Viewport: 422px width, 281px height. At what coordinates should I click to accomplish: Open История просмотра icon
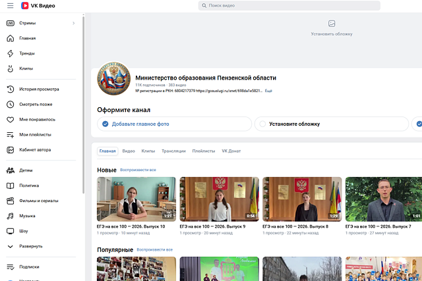point(11,89)
